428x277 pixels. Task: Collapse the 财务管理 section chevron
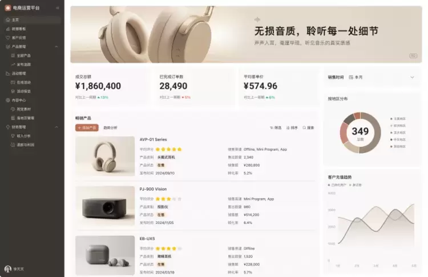point(56,127)
